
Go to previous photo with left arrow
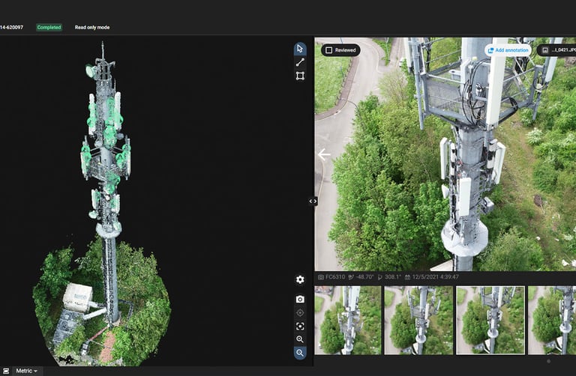(x=324, y=154)
